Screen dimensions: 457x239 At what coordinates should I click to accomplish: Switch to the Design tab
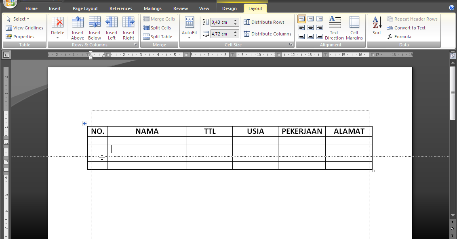coord(229,8)
